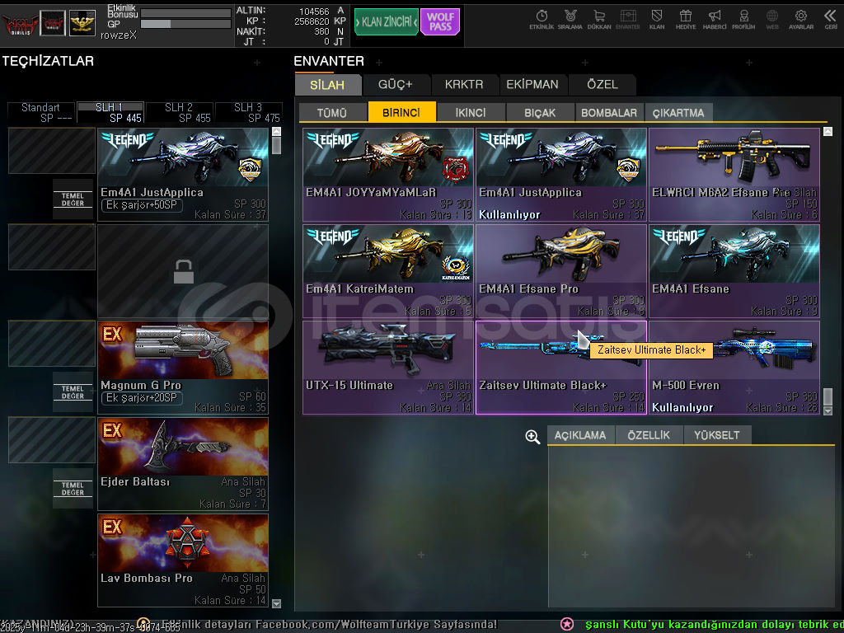Click equipped Lav Bombası Pro grenade

pos(183,560)
